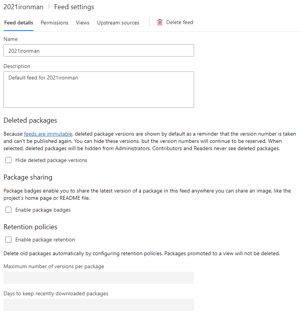Click into the Description text area
Image resolution: width=300 pixels, height=314 pixels.
click(x=98, y=89)
